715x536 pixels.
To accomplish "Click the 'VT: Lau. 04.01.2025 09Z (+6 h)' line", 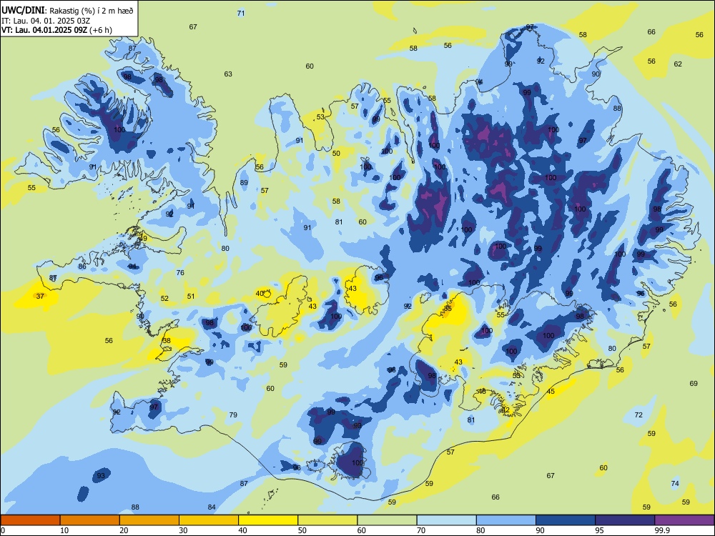I will (56, 30).
